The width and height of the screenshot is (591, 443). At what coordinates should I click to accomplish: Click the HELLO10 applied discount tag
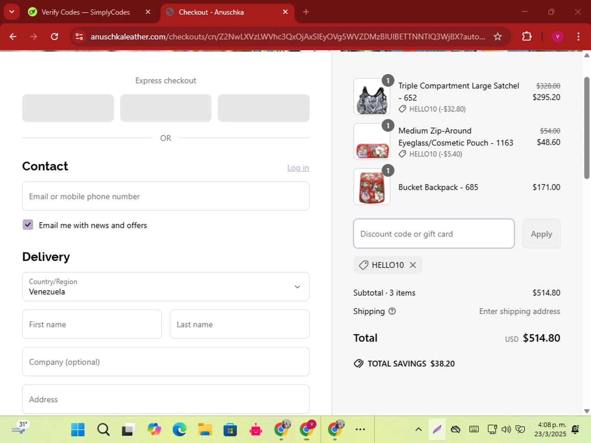(x=388, y=265)
